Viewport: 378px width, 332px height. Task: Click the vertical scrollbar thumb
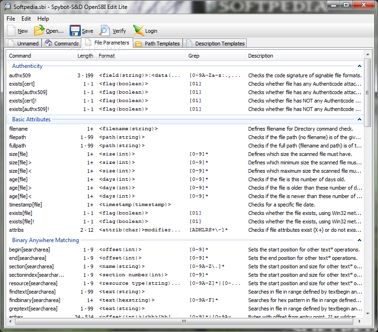point(367,93)
